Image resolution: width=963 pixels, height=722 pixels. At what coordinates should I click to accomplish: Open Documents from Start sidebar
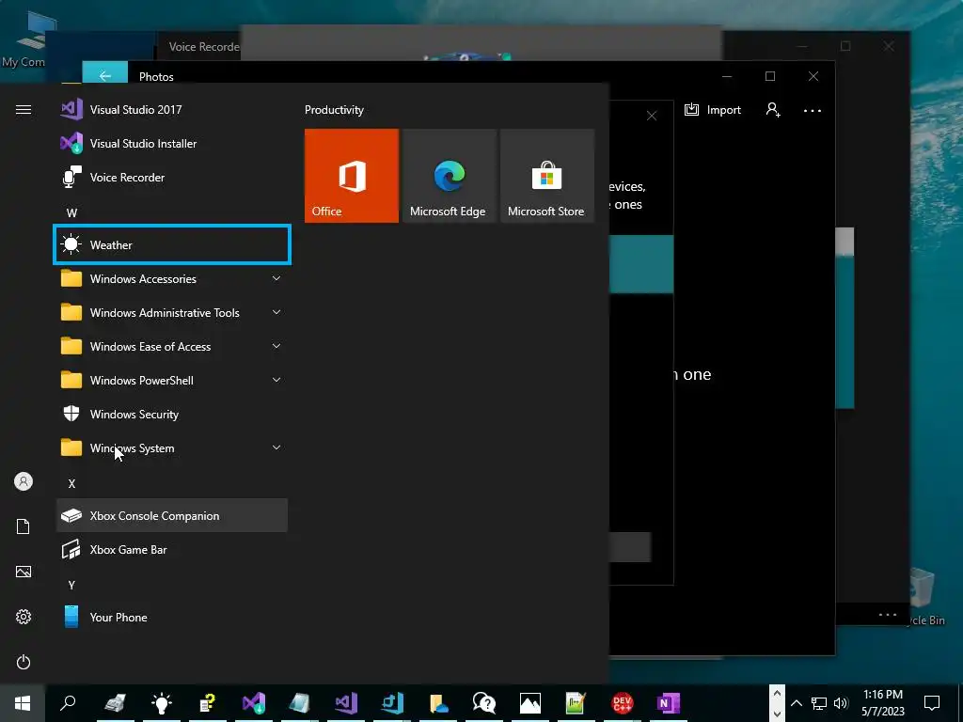click(x=24, y=526)
